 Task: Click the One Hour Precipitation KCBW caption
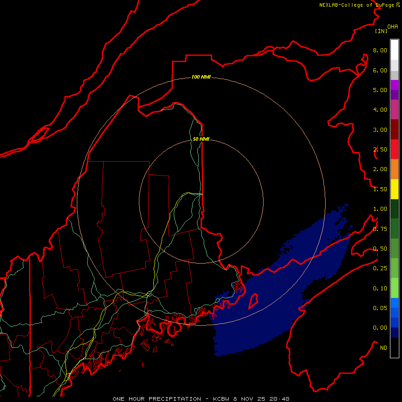coord(201,399)
